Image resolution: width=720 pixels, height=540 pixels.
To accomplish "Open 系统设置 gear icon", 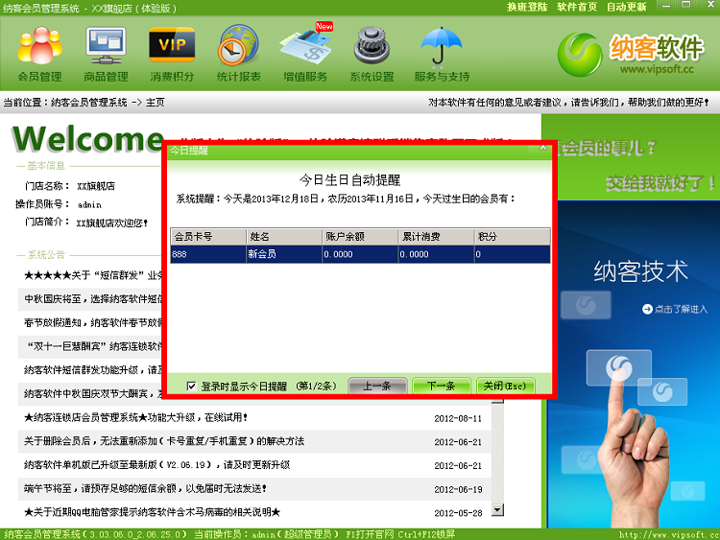I will point(372,54).
